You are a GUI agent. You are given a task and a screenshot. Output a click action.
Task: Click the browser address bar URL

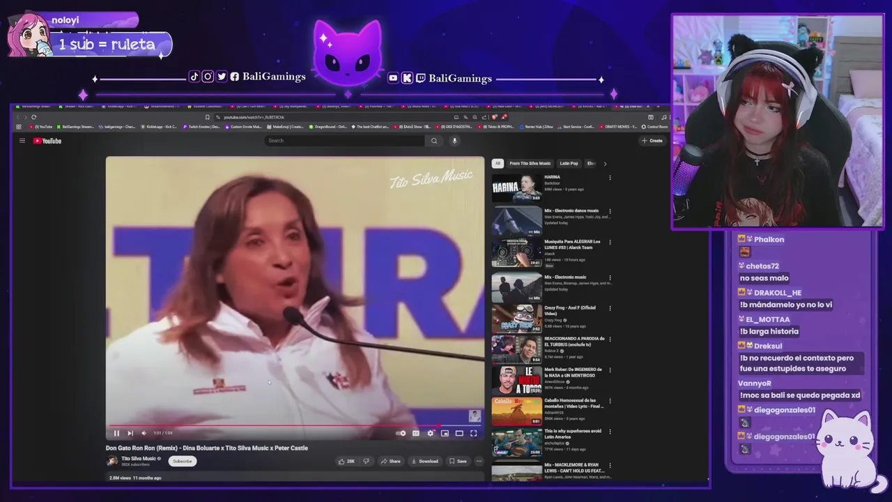point(254,117)
